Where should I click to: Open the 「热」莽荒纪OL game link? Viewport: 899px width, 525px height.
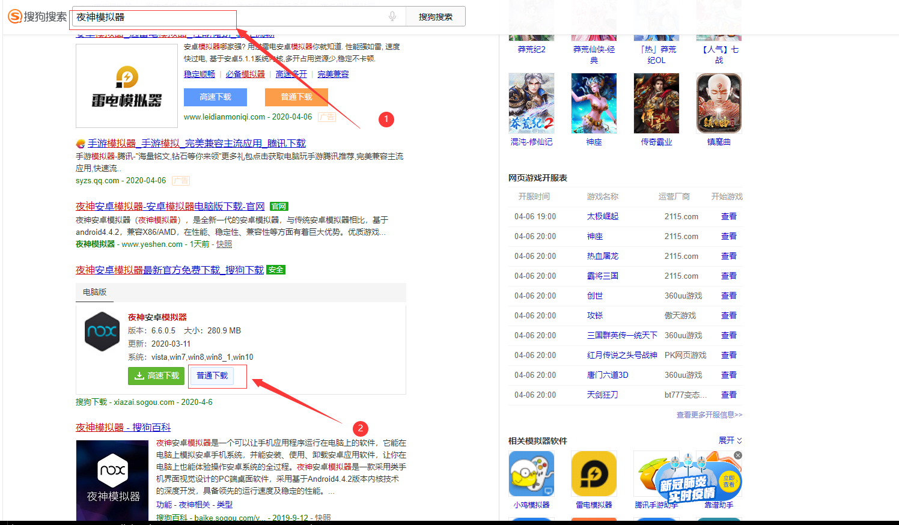click(656, 55)
